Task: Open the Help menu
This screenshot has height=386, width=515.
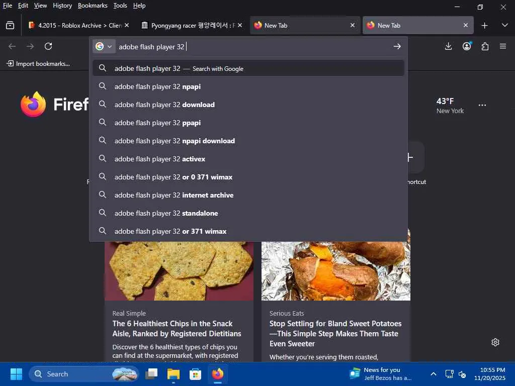Action: click(139, 6)
